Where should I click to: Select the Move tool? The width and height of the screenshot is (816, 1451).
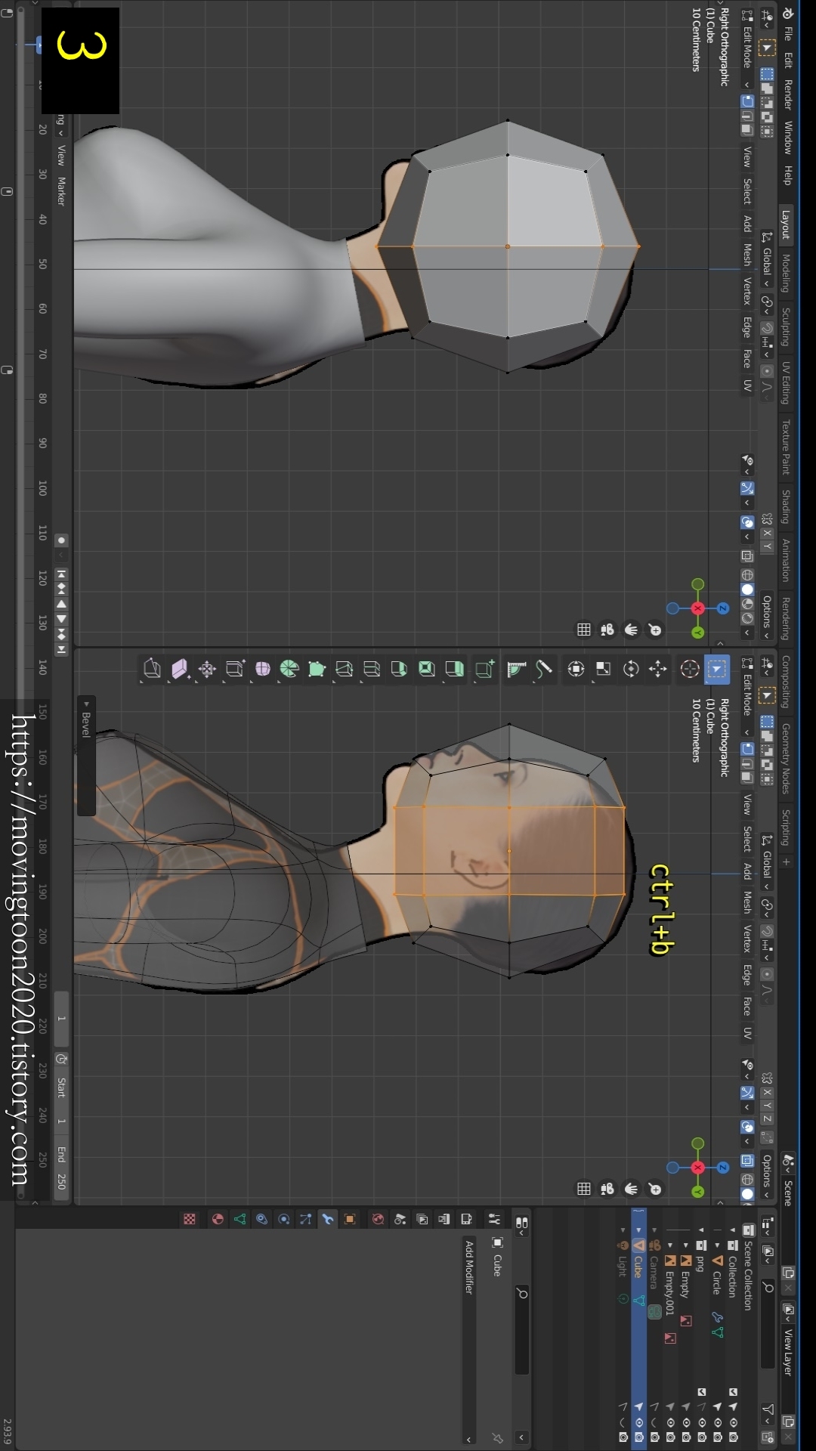coord(658,669)
